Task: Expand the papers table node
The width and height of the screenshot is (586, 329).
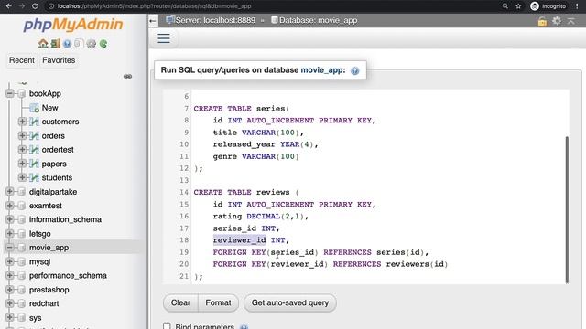Action: (22, 164)
